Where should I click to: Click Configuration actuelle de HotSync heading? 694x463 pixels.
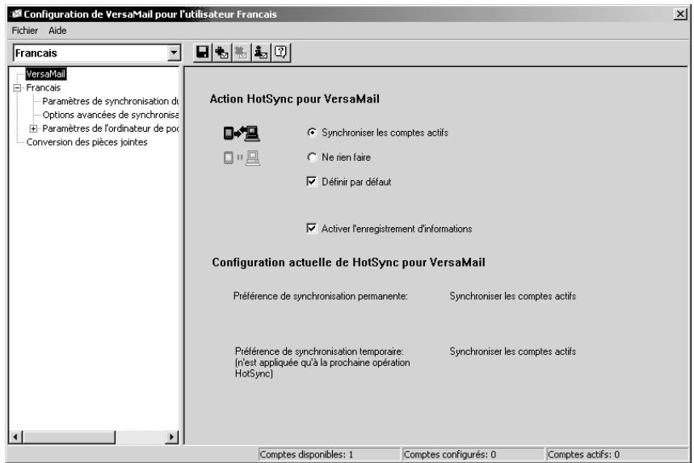349,263
